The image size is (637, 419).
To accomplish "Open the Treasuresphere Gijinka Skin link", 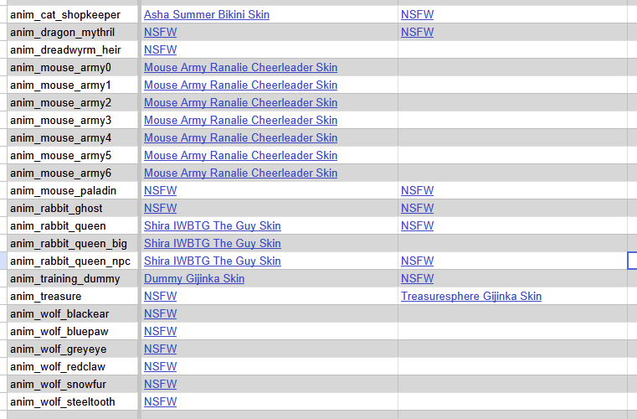I will click(x=470, y=297).
